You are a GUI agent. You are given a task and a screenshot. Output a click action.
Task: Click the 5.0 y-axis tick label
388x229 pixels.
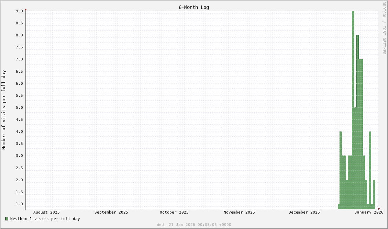point(19,107)
